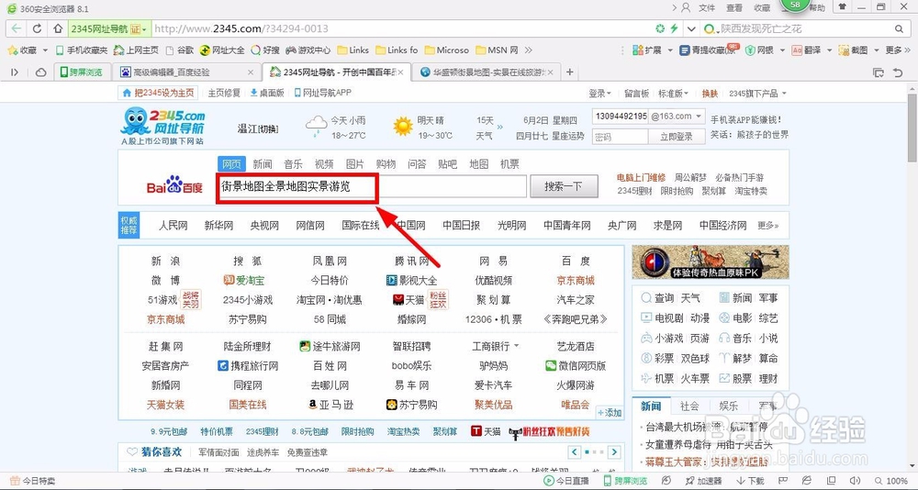Image resolution: width=918 pixels, height=490 pixels.
Task: Open the skin changer shirt icon
Action: tap(843, 7)
